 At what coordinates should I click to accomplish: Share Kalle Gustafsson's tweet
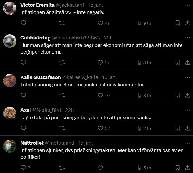[187, 95]
